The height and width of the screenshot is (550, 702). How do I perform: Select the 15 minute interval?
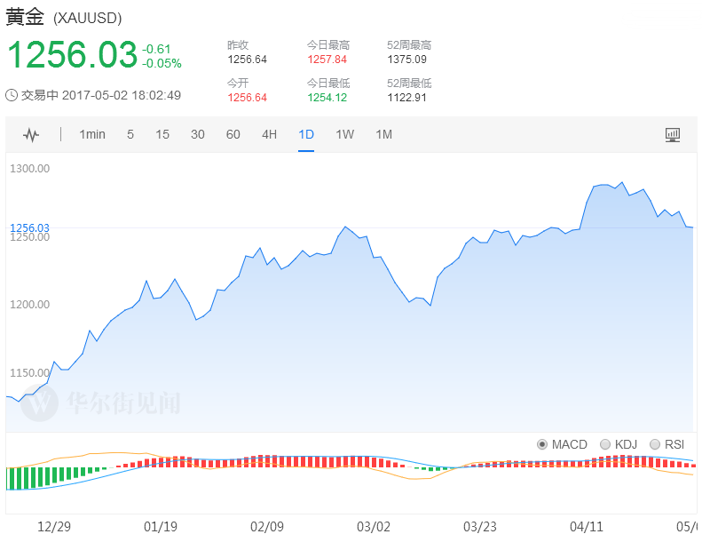click(162, 134)
